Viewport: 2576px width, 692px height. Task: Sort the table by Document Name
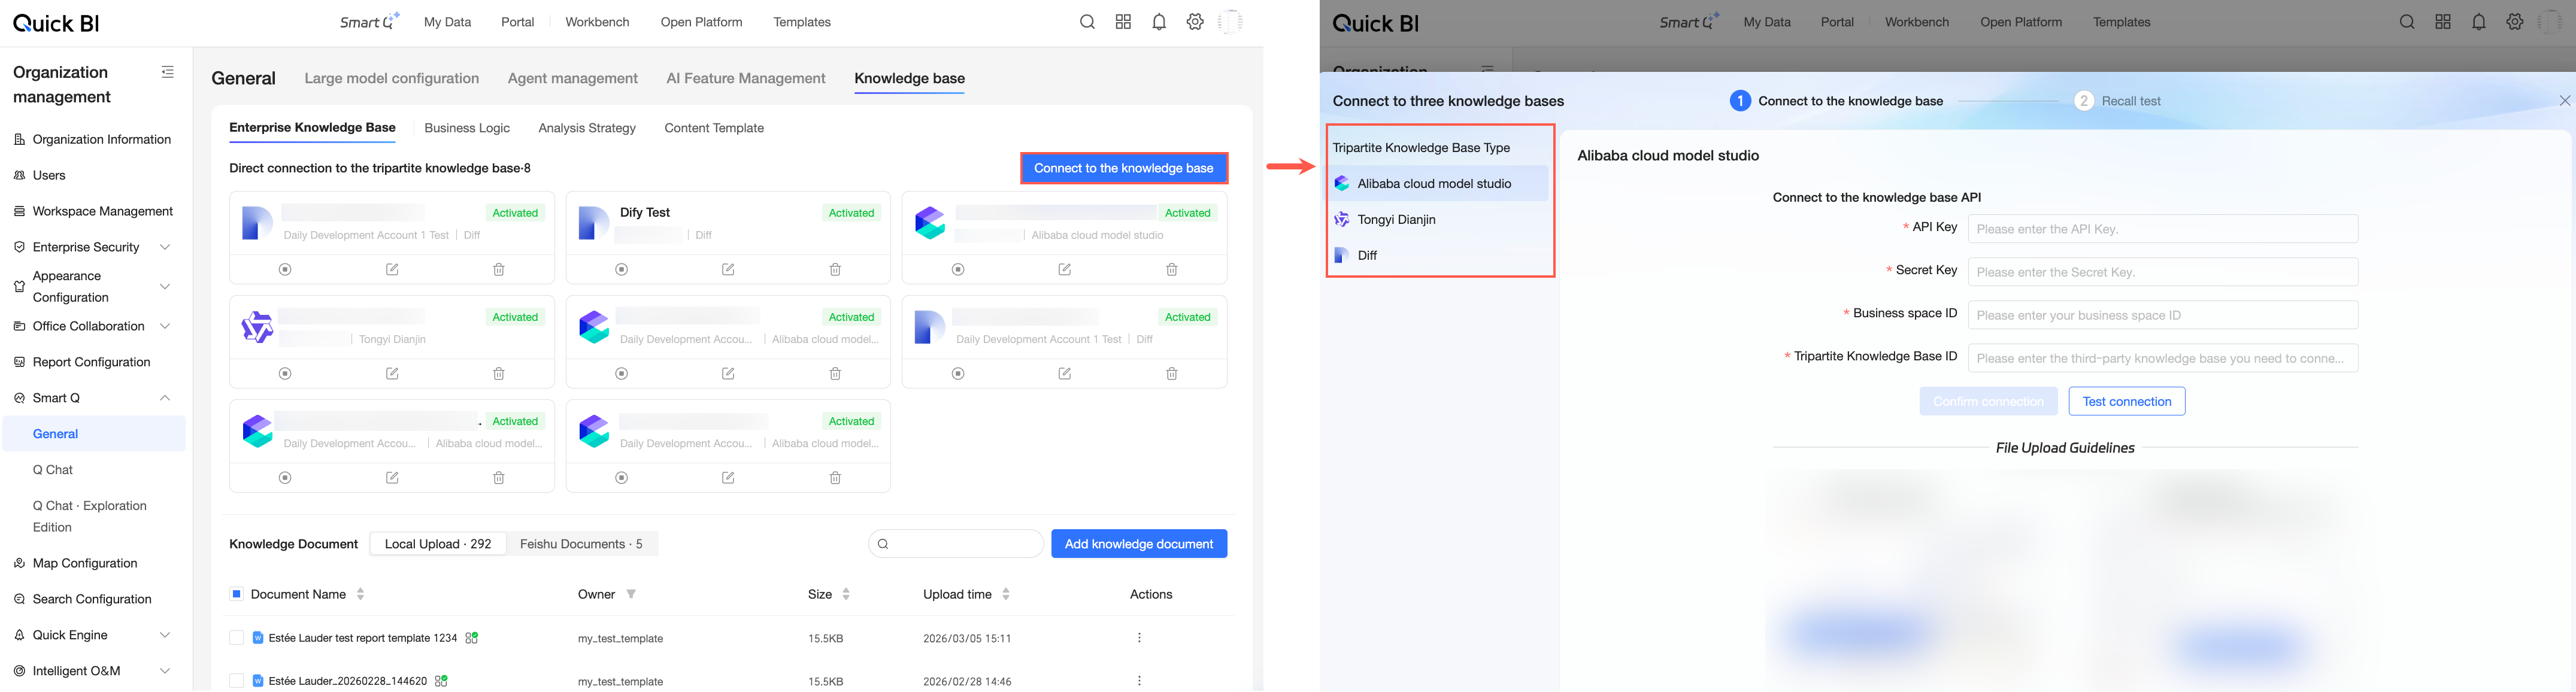point(360,594)
